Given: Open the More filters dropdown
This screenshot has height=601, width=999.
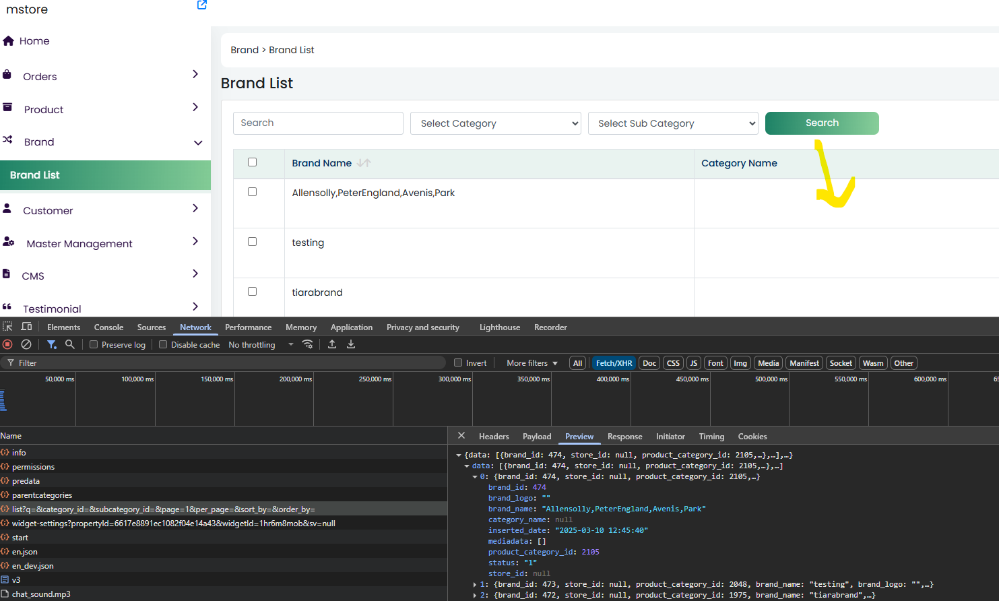Looking at the screenshot, I should coord(532,363).
